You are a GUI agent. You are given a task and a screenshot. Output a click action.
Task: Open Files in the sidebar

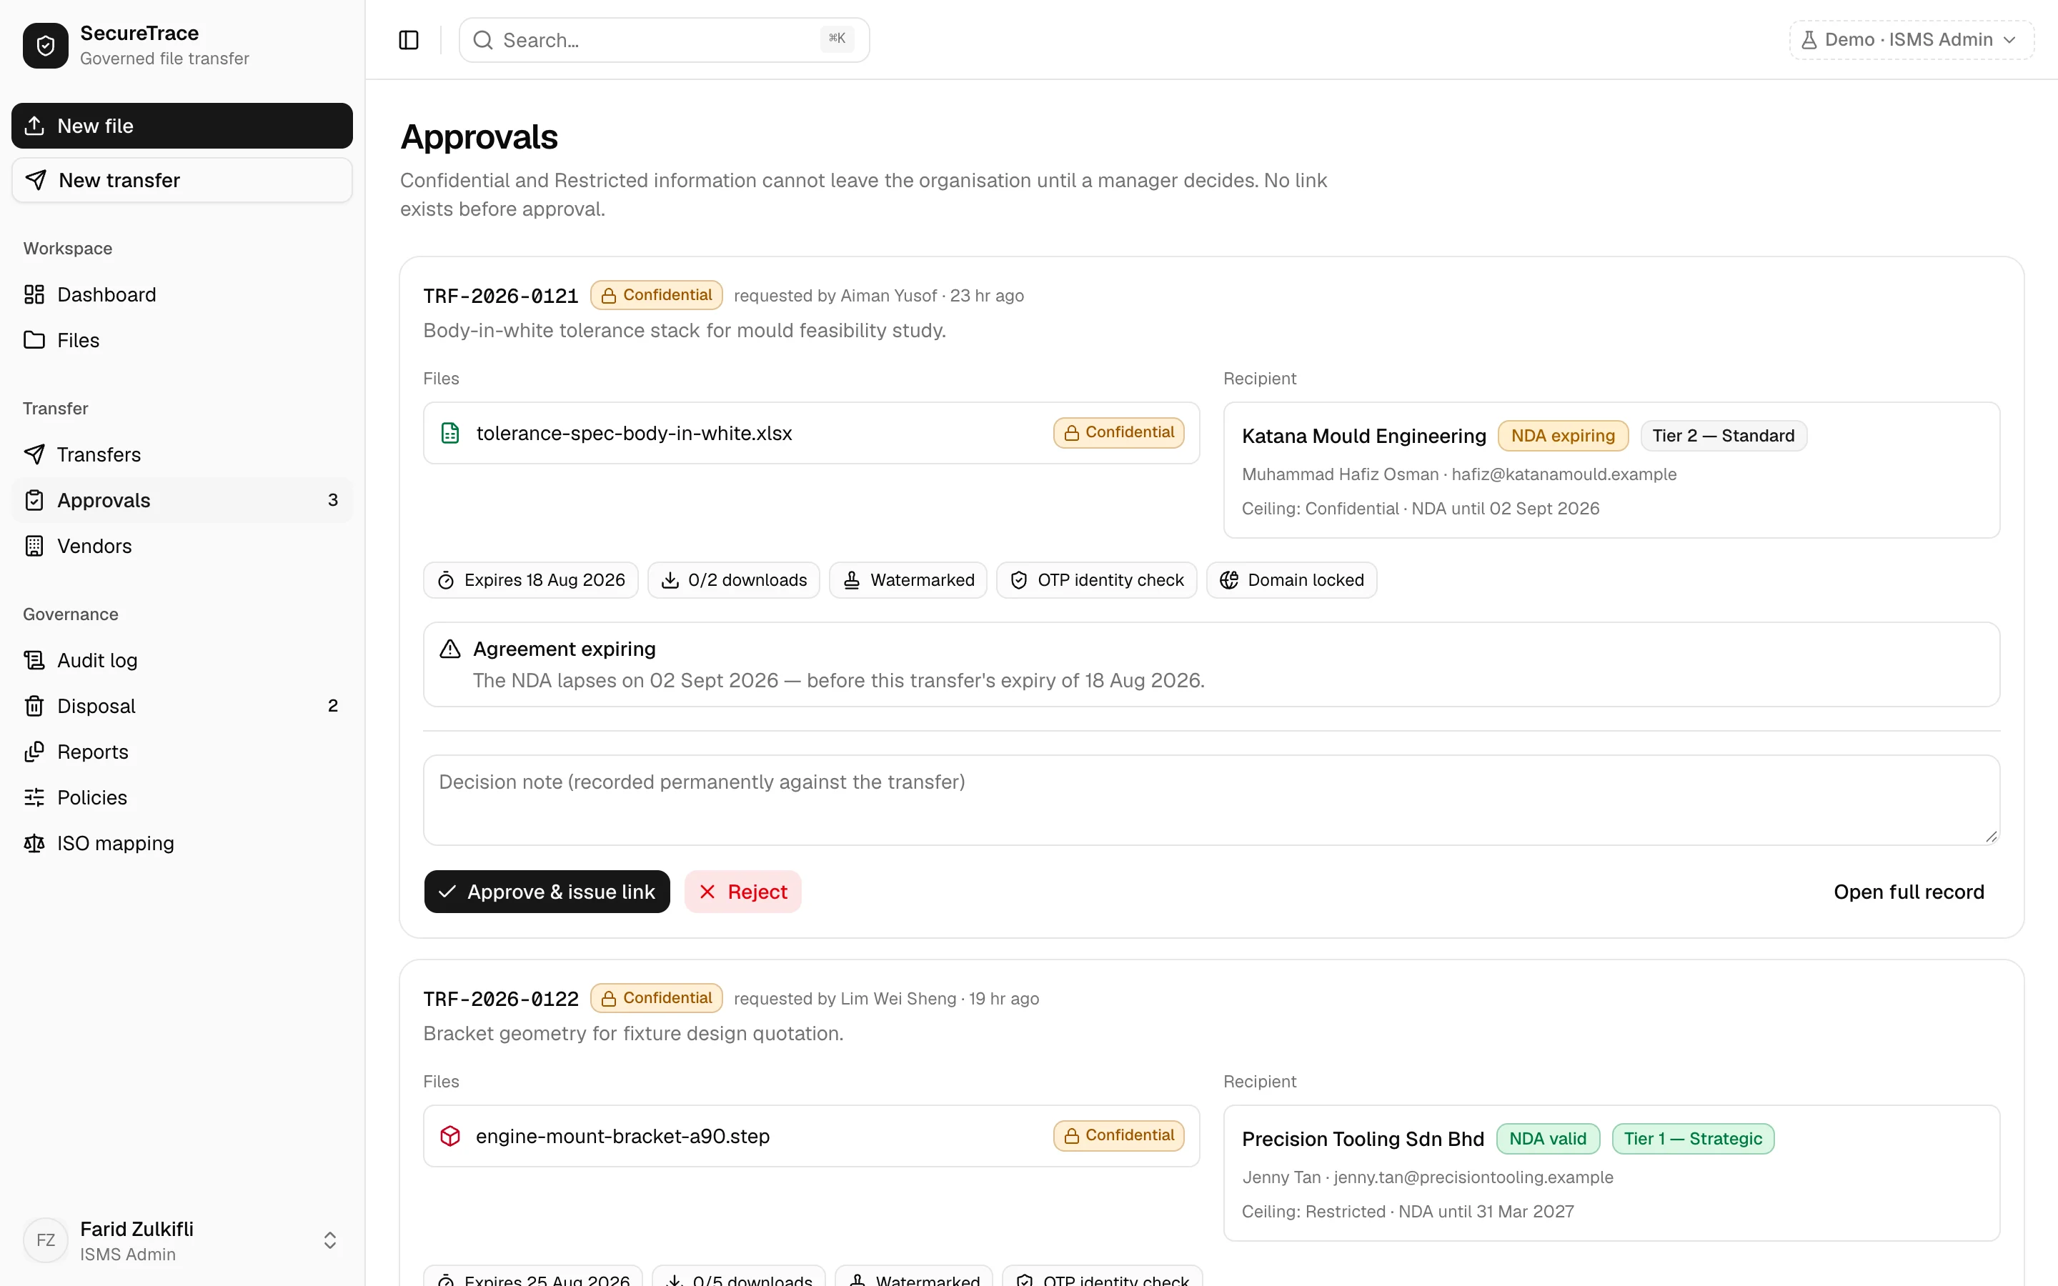tap(182, 340)
